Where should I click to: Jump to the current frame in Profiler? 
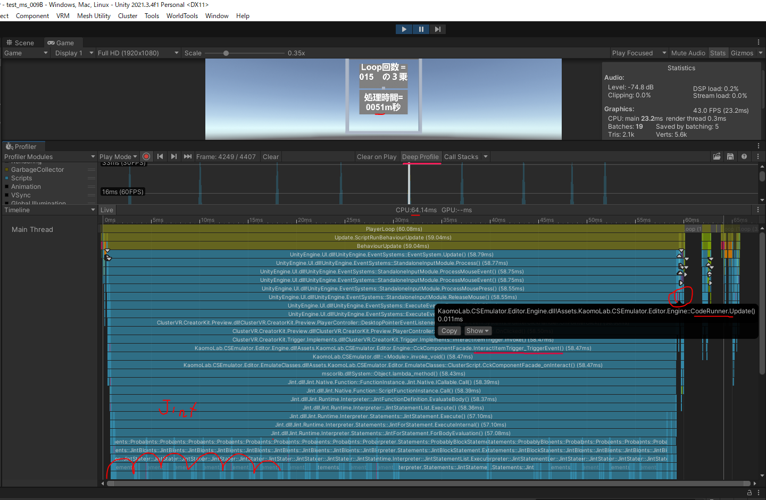pos(187,156)
